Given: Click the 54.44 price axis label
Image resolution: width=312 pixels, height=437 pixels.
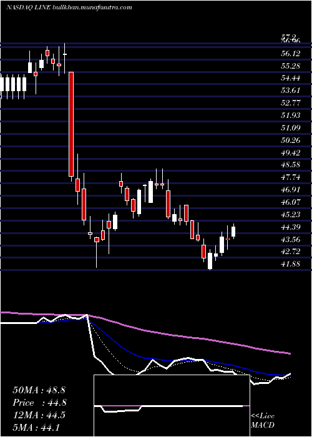Looking at the screenshot, I should (x=291, y=78).
